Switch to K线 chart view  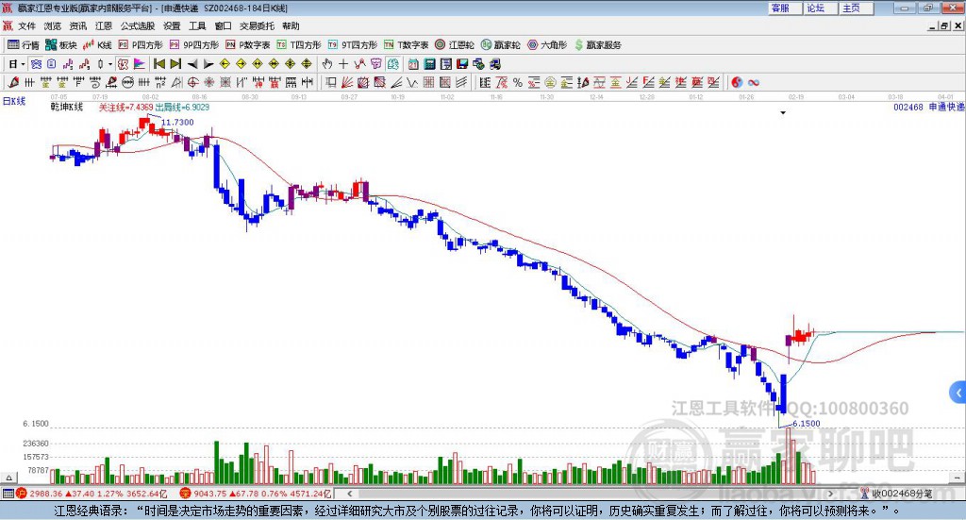click(97, 45)
